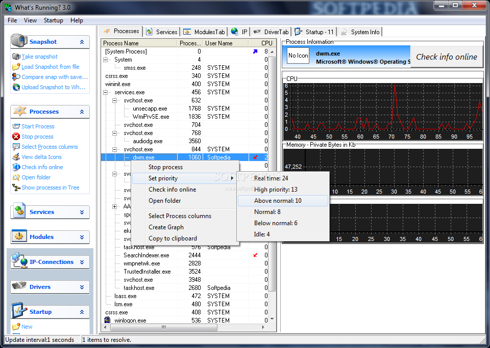Switch to the DriverTab tab
Screen dimensions: 490x348
point(271,32)
